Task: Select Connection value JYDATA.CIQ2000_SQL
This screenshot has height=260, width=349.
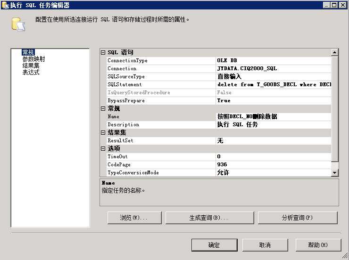Action: [274, 68]
